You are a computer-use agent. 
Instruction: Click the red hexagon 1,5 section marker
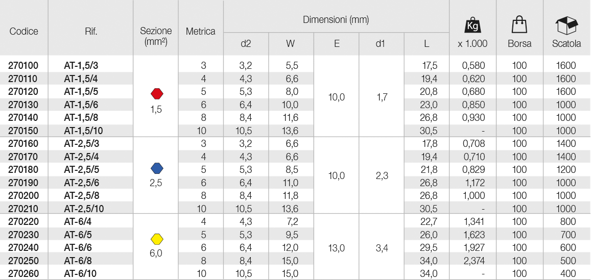click(156, 93)
